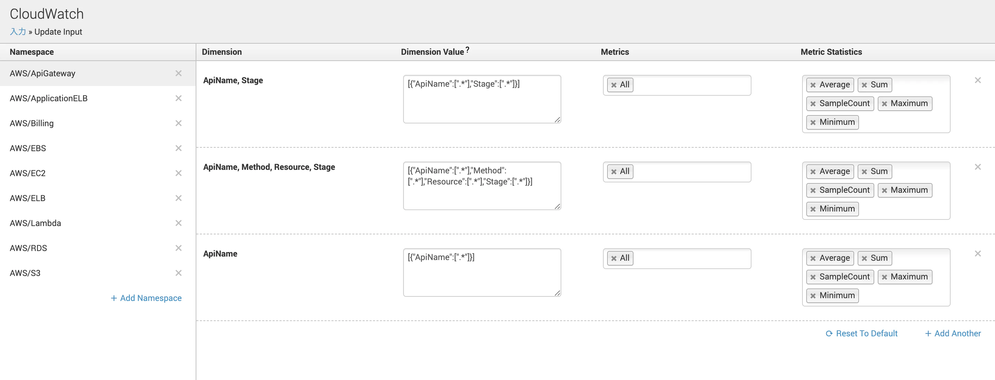Delete the ApiName, Stage dimension row

point(978,80)
